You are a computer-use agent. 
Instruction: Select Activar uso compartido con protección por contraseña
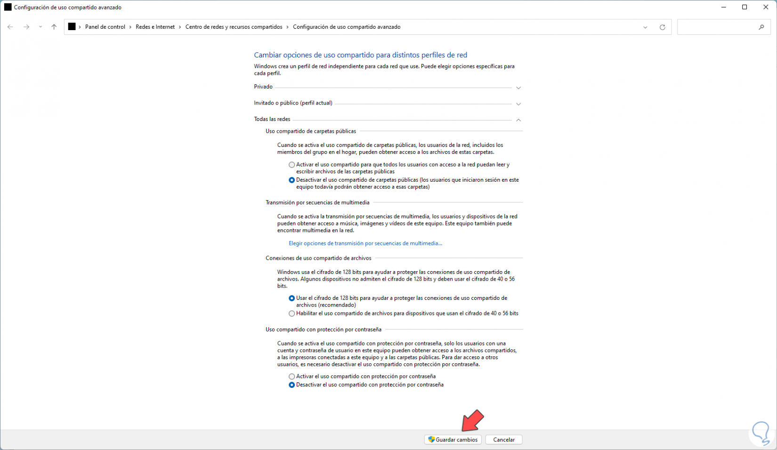(292, 377)
